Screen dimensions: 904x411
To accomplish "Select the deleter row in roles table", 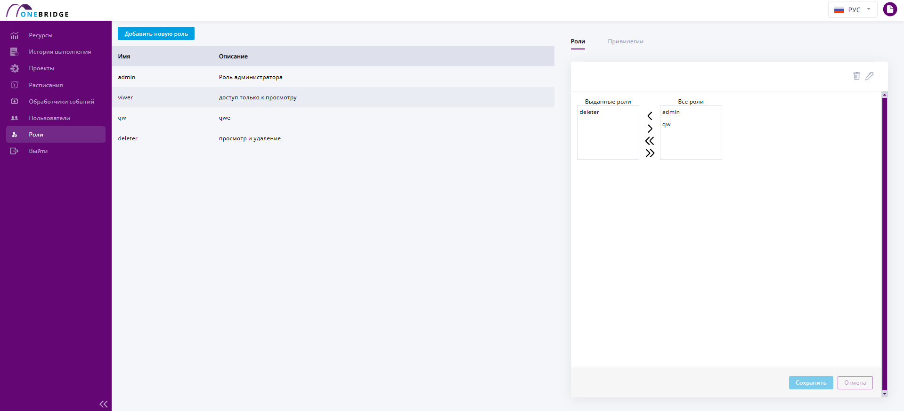I will click(333, 138).
